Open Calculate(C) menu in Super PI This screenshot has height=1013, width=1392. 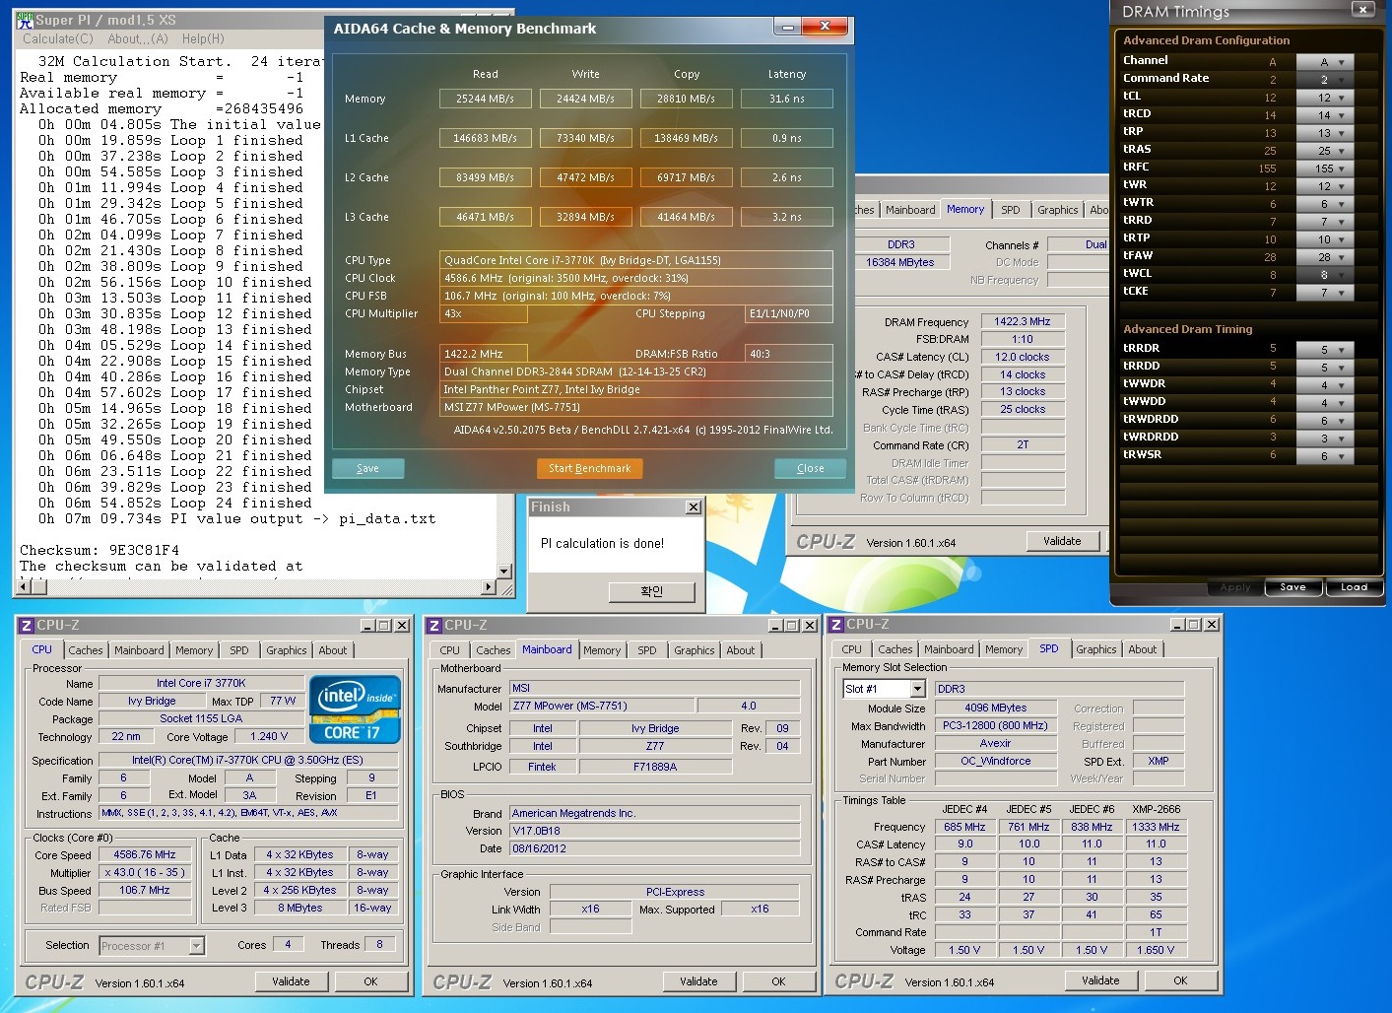coord(57,39)
